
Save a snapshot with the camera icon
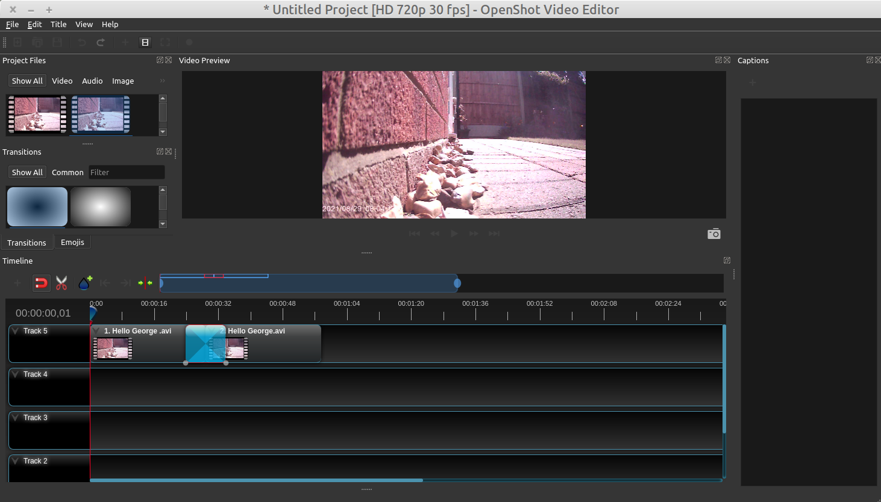pyautogui.click(x=714, y=234)
